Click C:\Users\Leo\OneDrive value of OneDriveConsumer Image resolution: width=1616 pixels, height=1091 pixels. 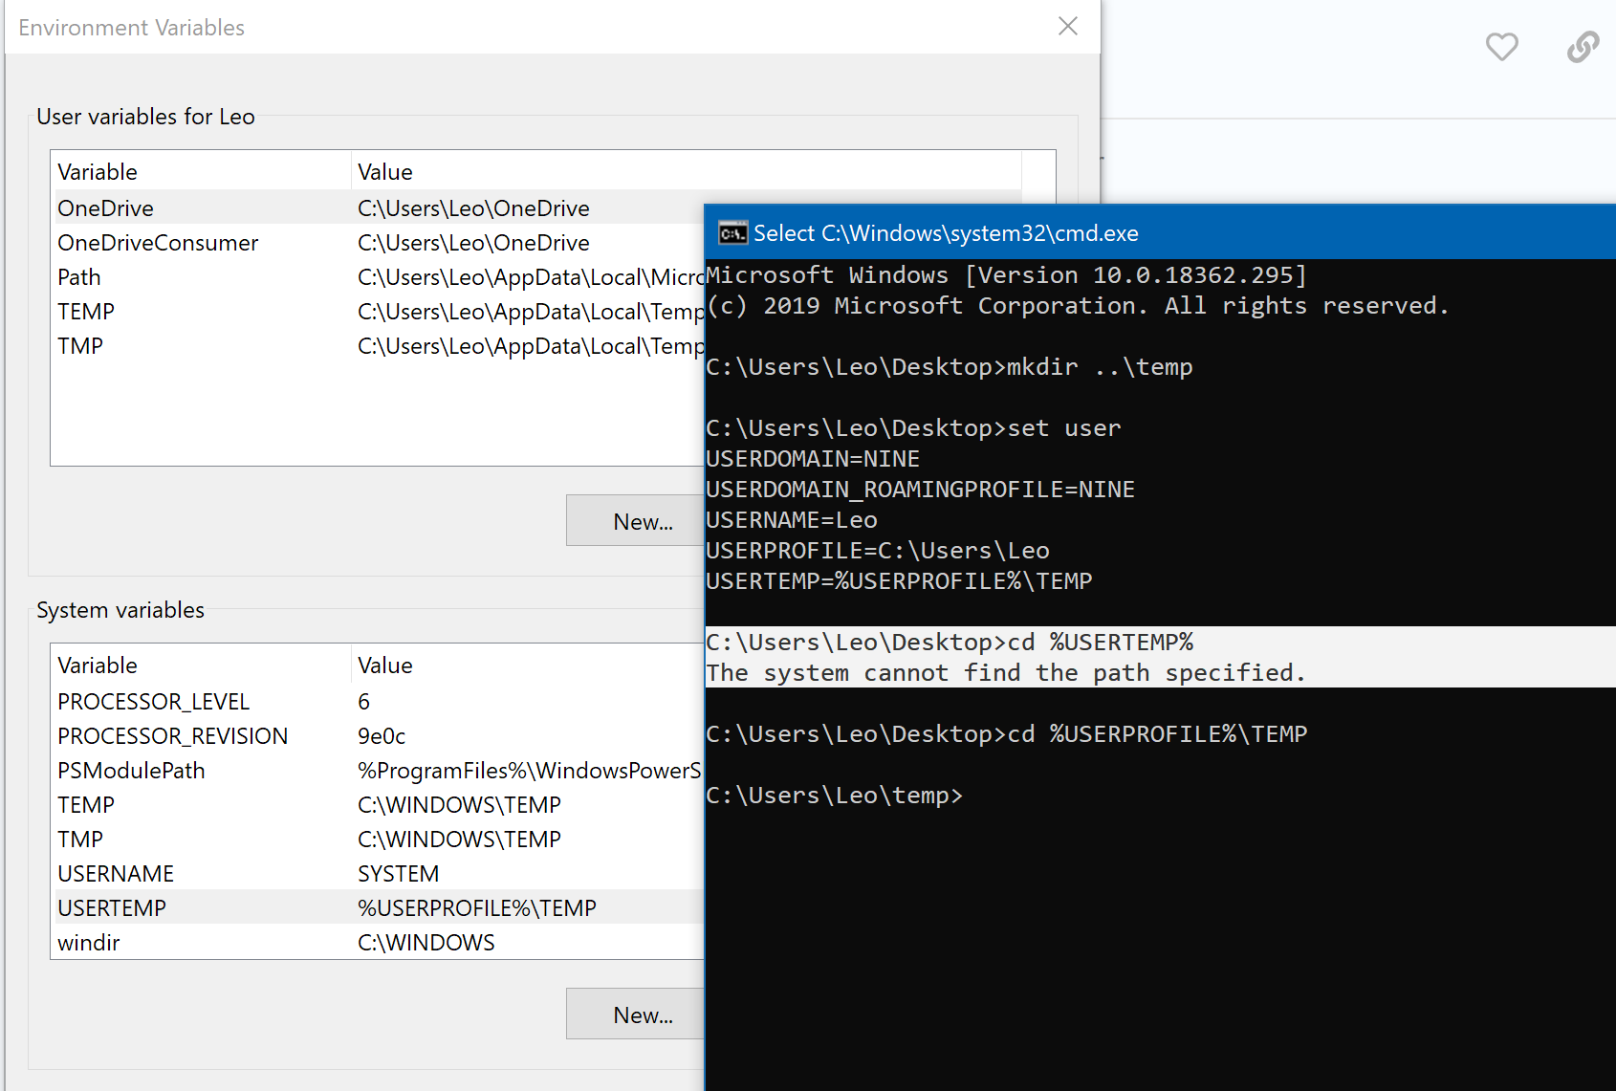click(473, 242)
